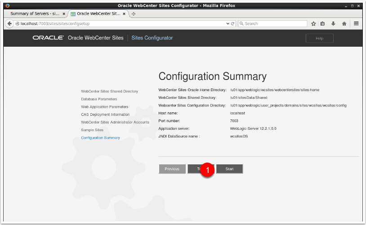Viewport: 366px width, 225px height.
Task: Open the Help button in header
Action: 319,38
